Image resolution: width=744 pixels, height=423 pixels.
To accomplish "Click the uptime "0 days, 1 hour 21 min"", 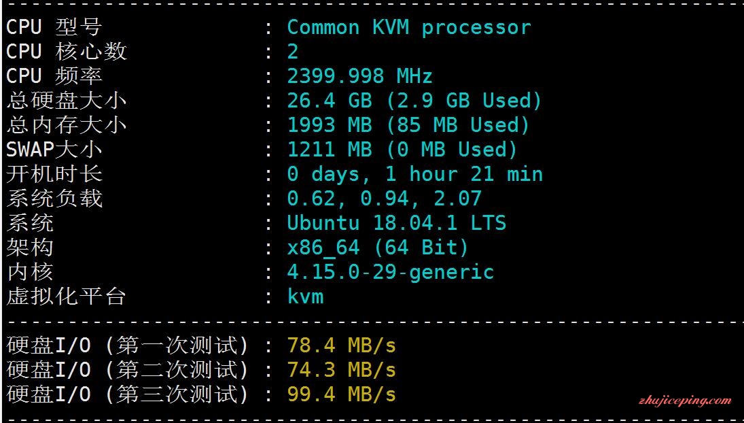I will 414,174.
